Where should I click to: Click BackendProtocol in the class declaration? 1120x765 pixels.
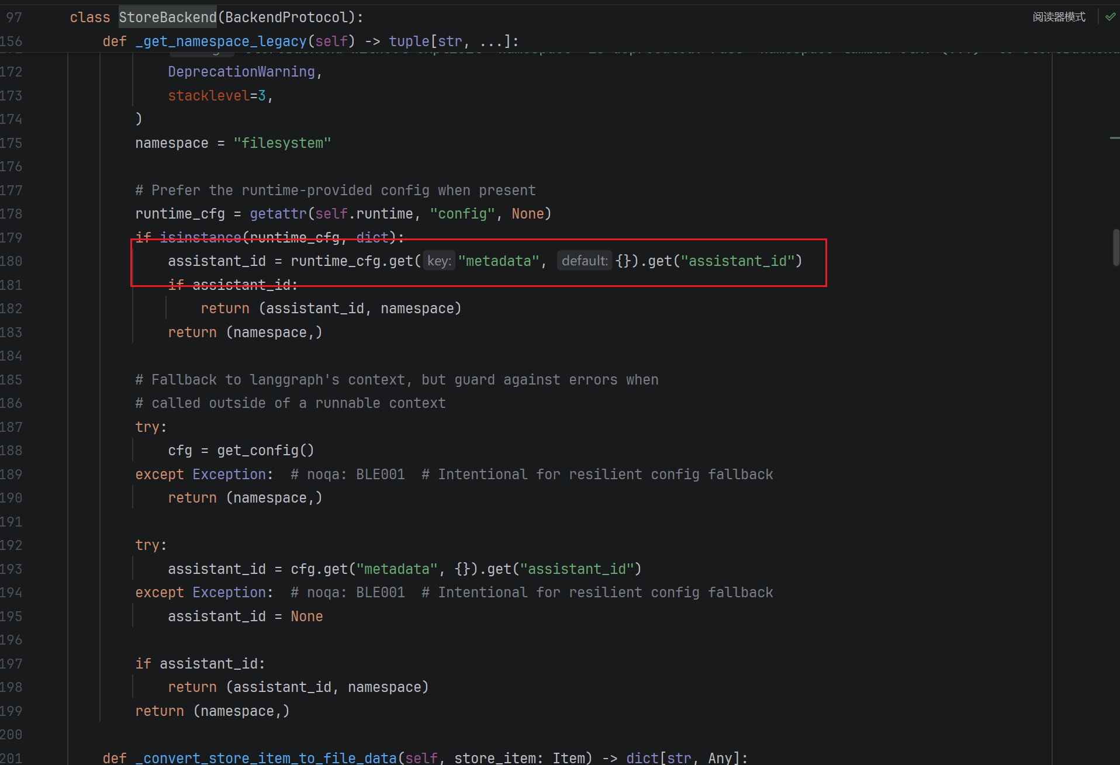286,18
